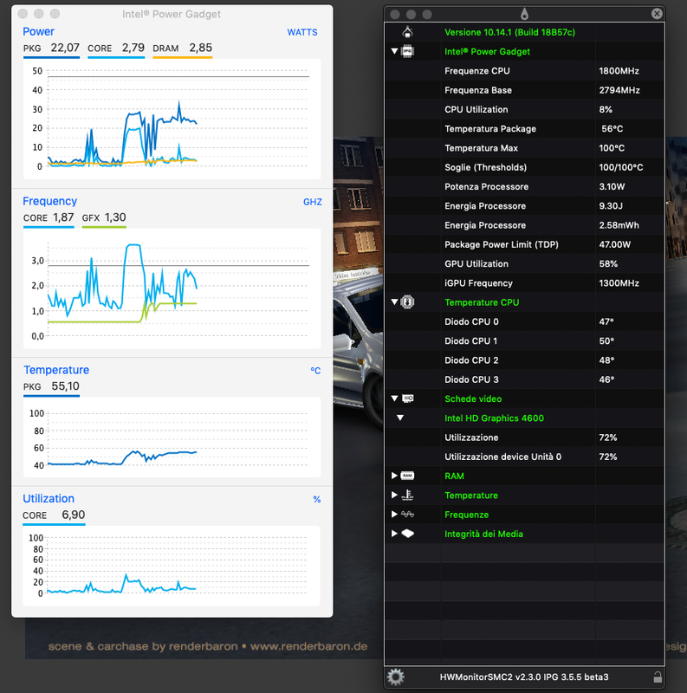Click the Utilization graph in Power Gadget

(x=172, y=567)
